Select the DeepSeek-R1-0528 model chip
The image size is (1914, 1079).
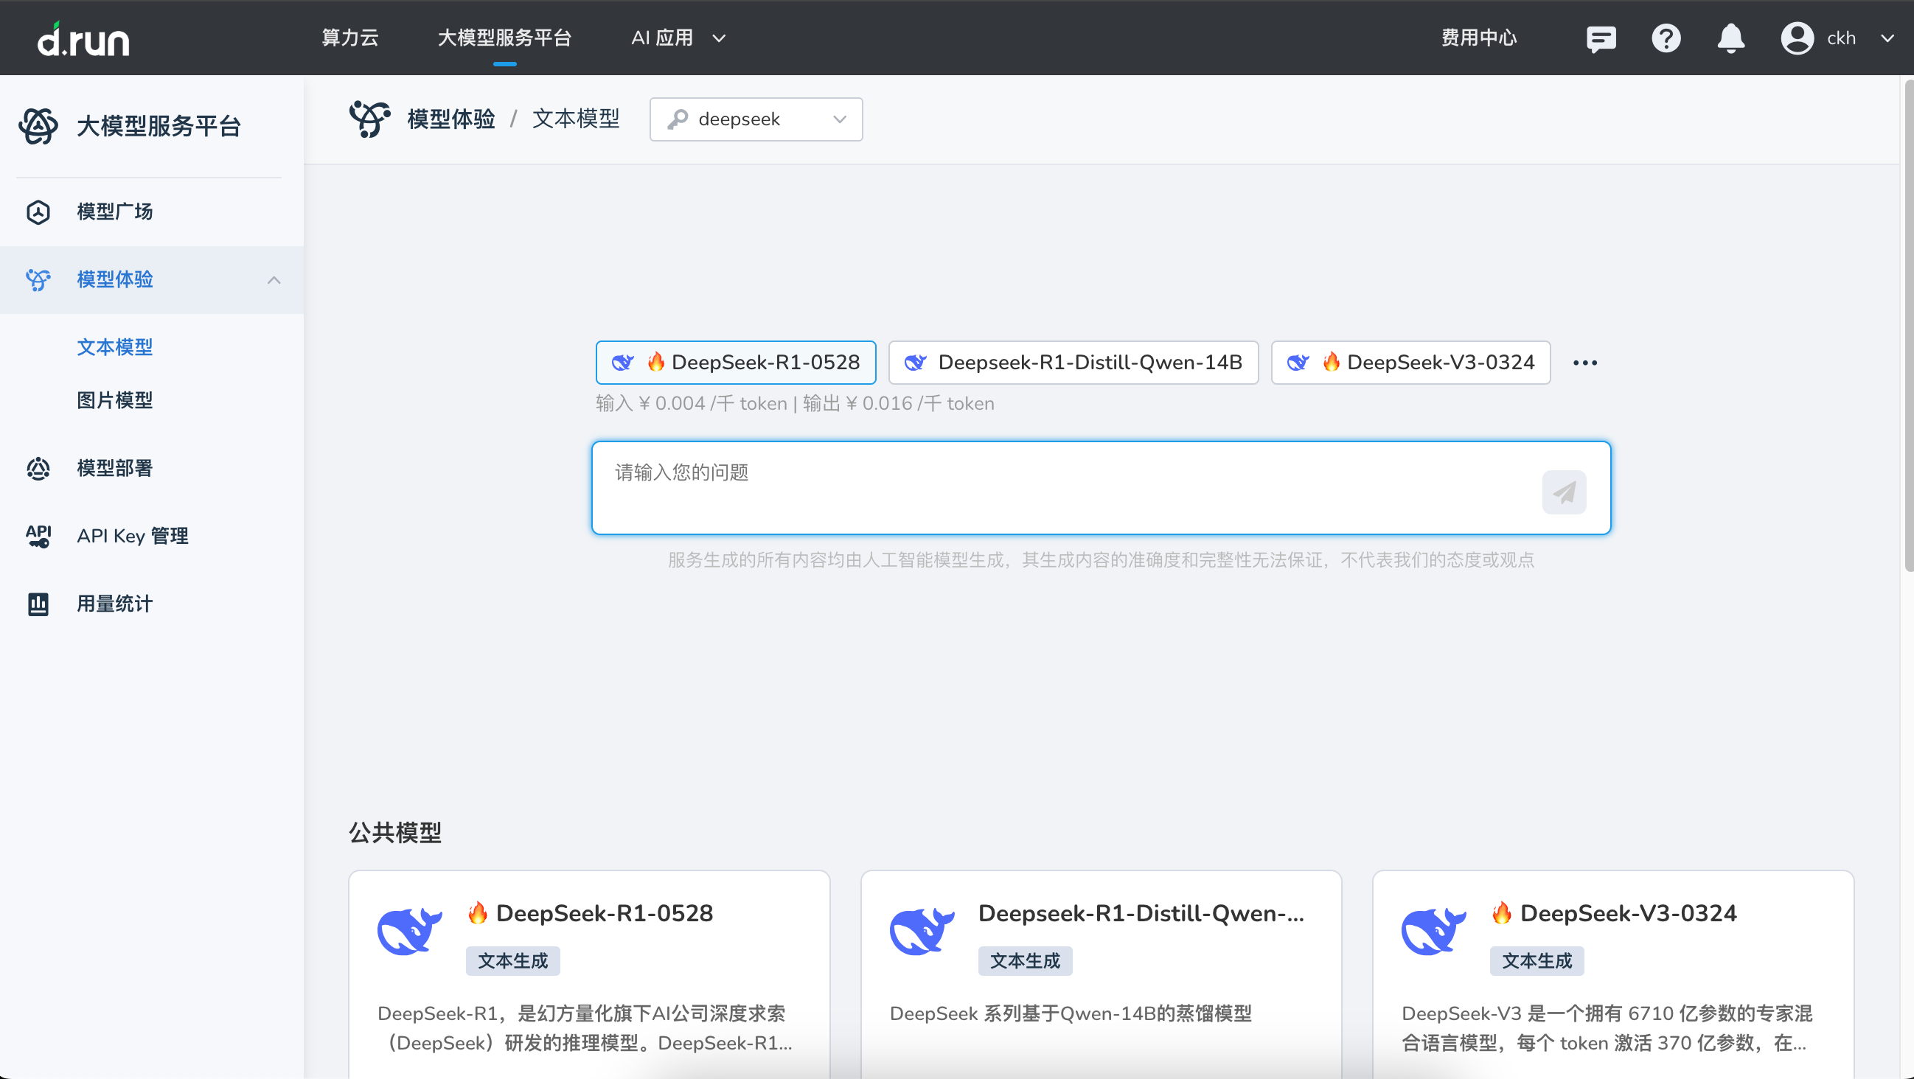click(x=736, y=363)
